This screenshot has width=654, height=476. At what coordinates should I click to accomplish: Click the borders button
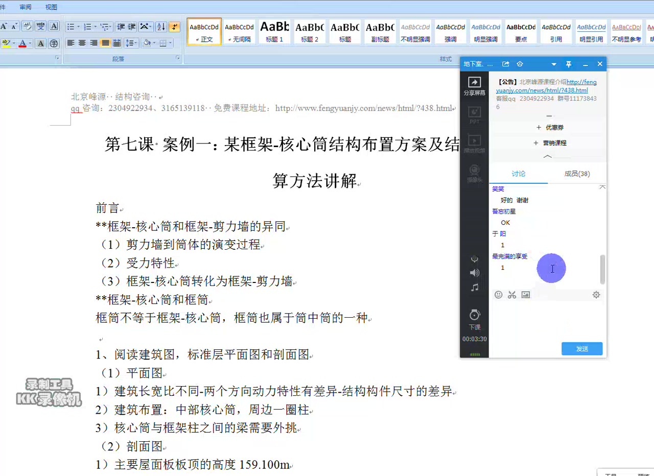(162, 43)
